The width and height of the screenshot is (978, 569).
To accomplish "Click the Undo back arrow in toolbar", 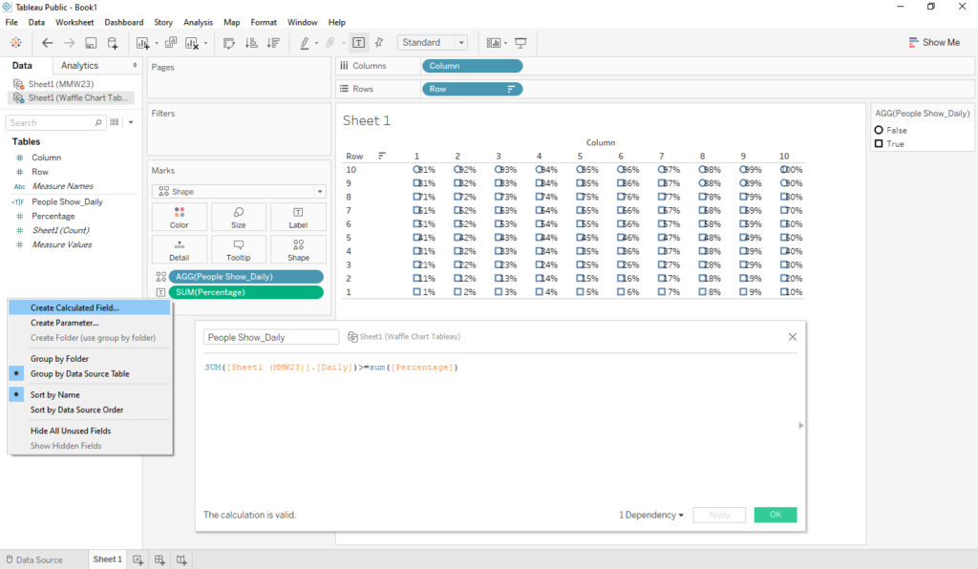I will [48, 42].
